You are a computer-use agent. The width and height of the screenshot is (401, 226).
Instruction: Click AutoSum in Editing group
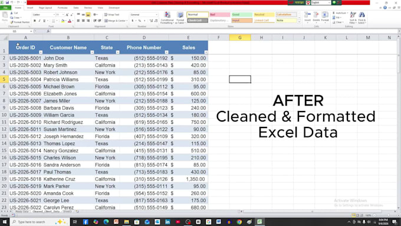(340, 13)
